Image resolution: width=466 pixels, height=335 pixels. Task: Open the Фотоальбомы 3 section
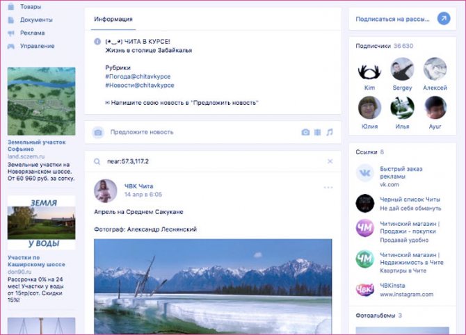[379, 316]
